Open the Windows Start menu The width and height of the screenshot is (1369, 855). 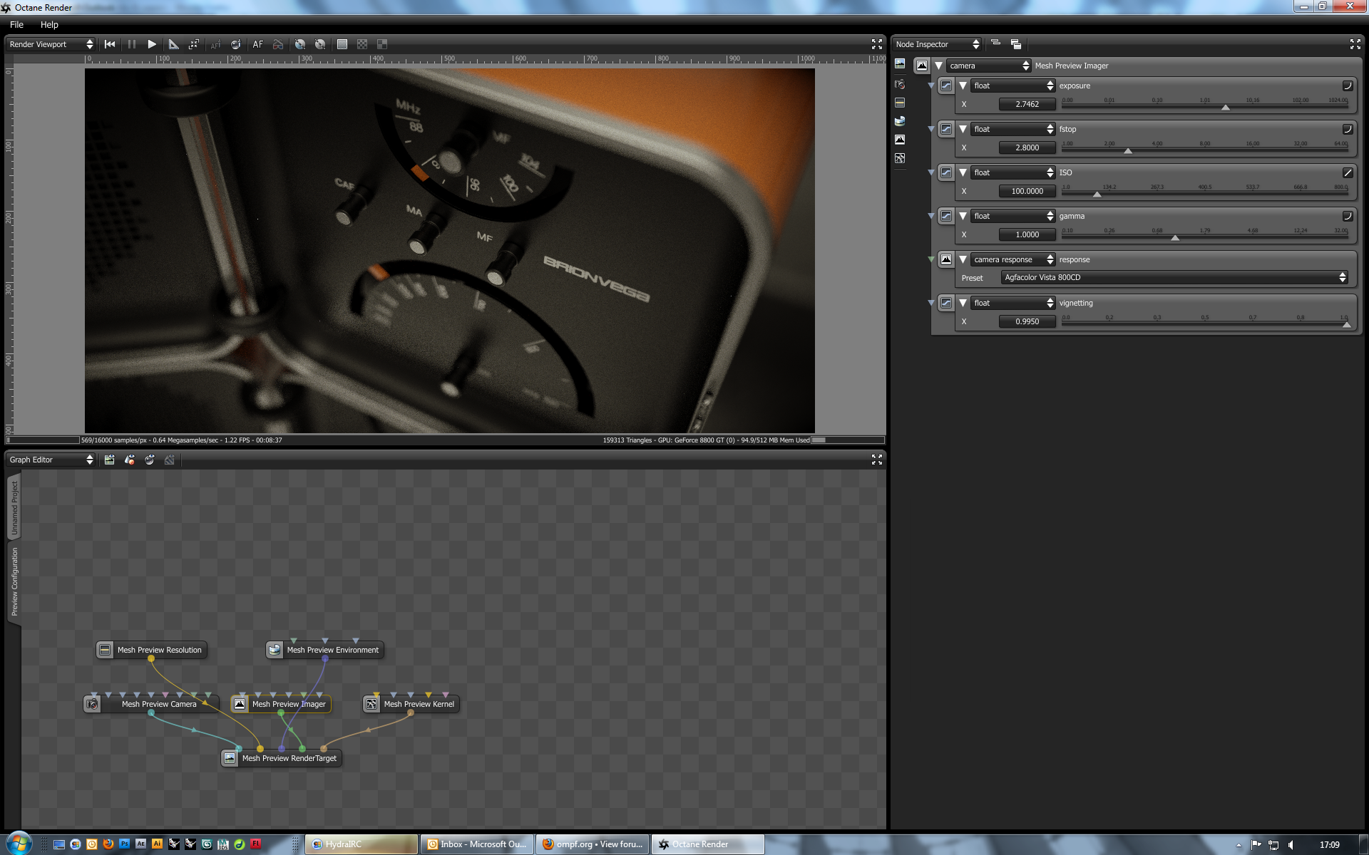[x=19, y=844]
